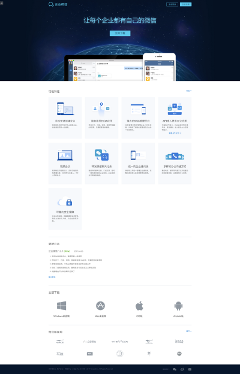The image size is (240, 374).
Task: Click the blue show-more link under changelog
Action: click(x=52, y=277)
